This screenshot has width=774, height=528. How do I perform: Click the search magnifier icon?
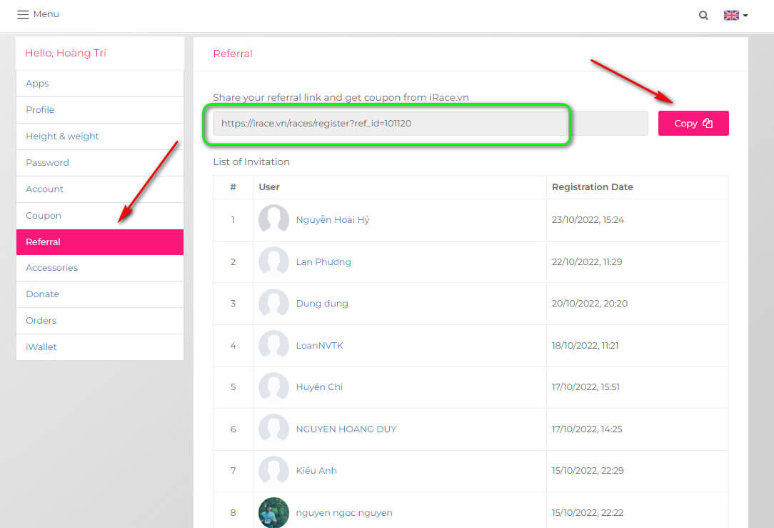click(x=703, y=15)
